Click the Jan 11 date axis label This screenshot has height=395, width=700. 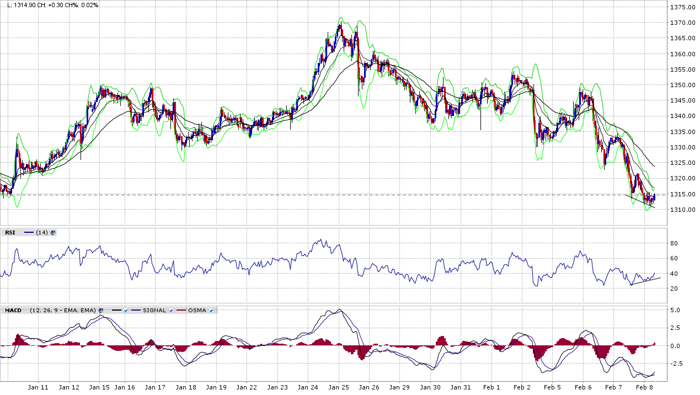tap(39, 388)
